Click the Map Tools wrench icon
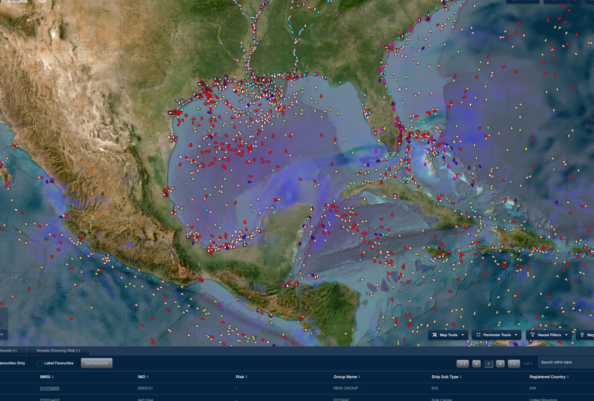Image resolution: width=594 pixels, height=401 pixels. click(435, 335)
